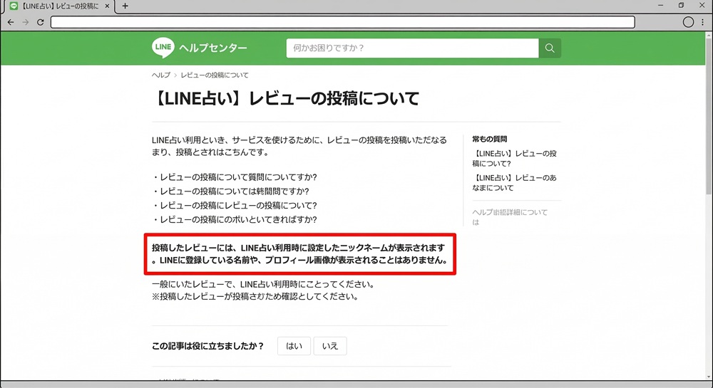Open sidebar link 【LINE占い】レビューのあなまについて
Viewport: 713px width, 388px height.
[514, 182]
